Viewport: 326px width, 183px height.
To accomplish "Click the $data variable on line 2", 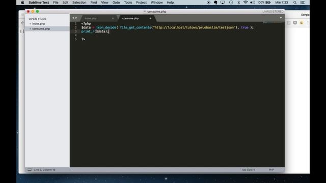I will (86, 27).
